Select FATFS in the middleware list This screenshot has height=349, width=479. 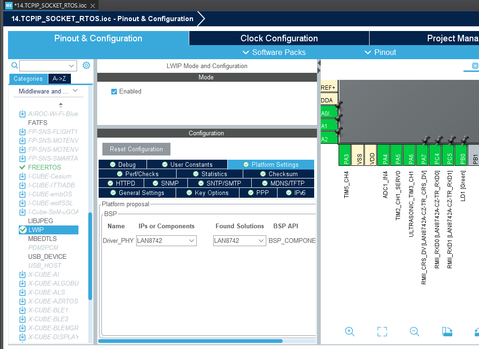[x=38, y=123]
